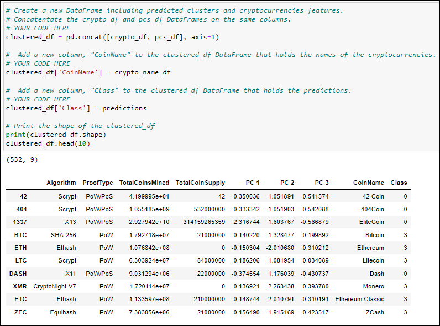
Task: Click the PC 2 column header
Action: point(287,183)
